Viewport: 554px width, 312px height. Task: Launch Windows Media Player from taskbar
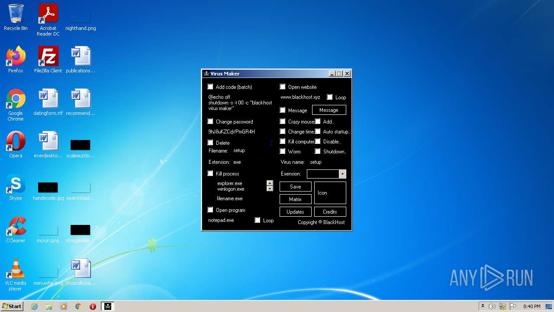click(x=64, y=306)
